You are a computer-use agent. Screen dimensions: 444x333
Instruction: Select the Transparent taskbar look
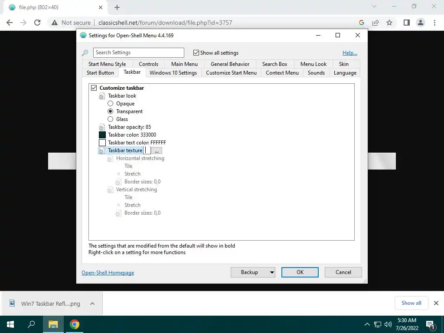(x=110, y=111)
